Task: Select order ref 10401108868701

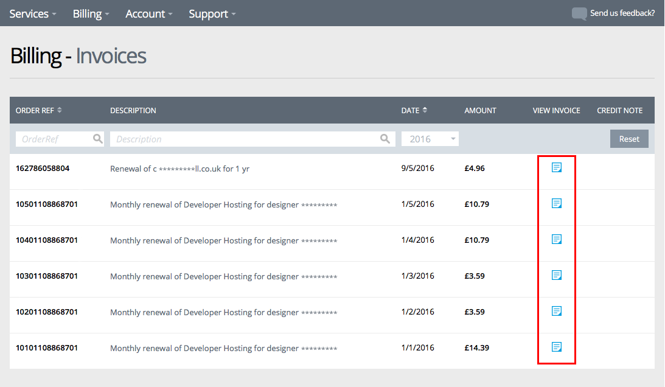Action: tap(47, 240)
